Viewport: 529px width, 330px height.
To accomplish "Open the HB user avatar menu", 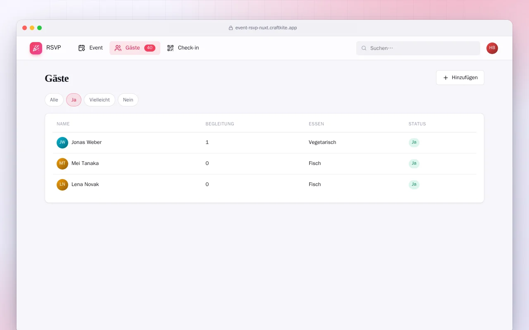I will click(492, 48).
